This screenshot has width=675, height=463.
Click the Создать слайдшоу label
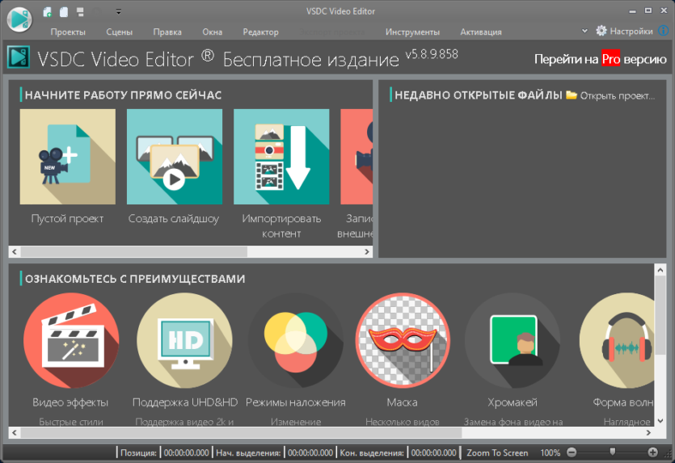174,219
